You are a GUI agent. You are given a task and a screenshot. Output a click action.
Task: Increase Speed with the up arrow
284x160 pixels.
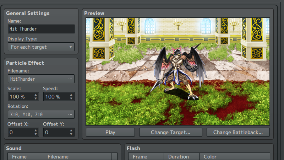coord(71,95)
